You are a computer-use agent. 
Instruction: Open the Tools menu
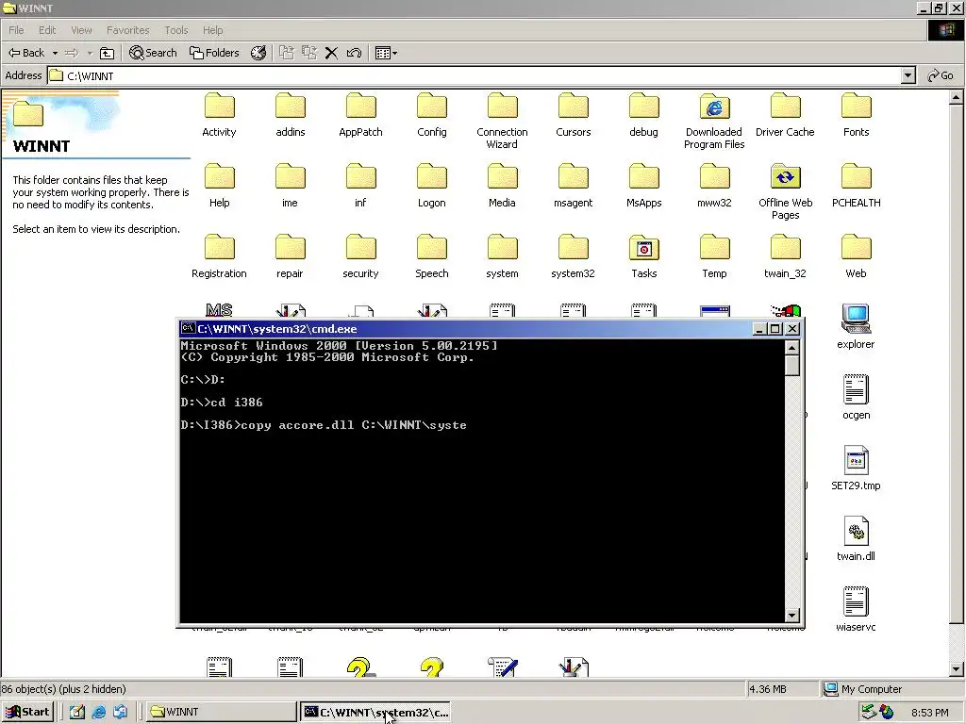pos(176,30)
